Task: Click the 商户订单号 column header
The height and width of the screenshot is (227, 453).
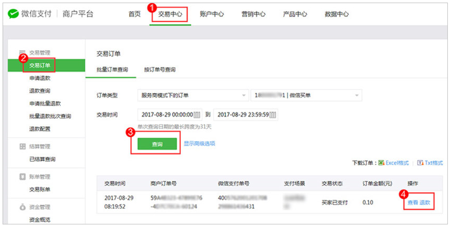Action: (163, 184)
